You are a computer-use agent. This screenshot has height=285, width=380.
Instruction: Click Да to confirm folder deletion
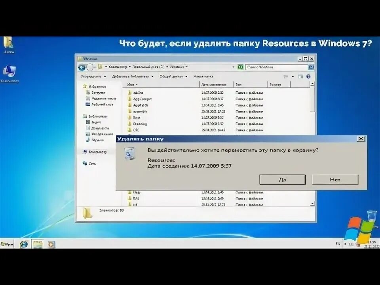(x=282, y=180)
